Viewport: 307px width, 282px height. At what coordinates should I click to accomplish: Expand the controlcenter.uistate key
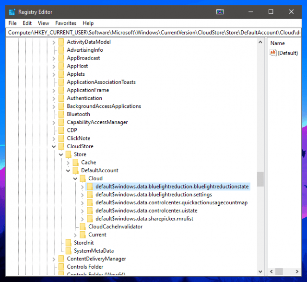point(83,211)
